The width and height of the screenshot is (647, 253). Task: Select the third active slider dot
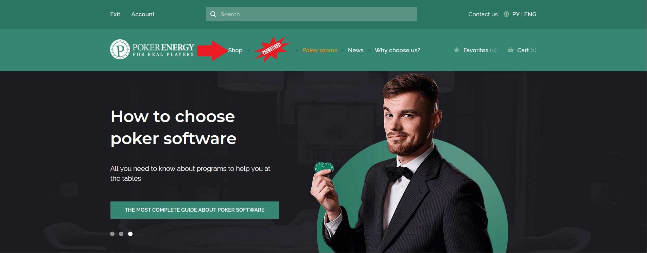click(130, 234)
